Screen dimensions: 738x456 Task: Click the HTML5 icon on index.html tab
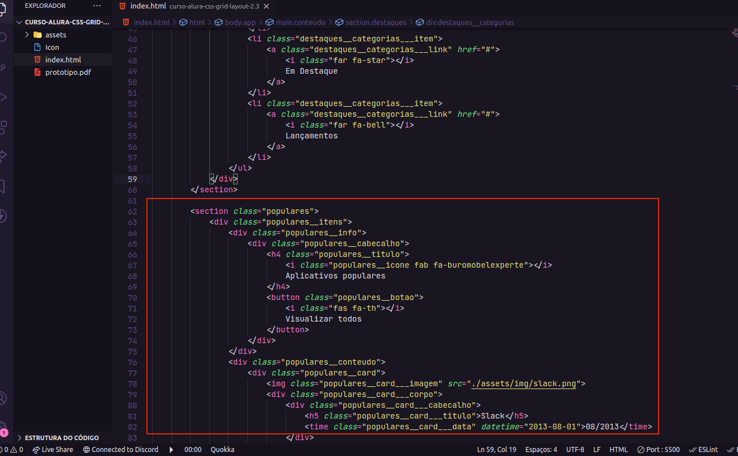123,6
